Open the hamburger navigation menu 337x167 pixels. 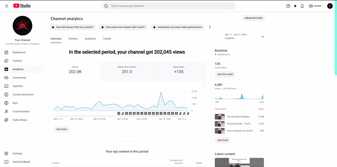pyautogui.click(x=7, y=6)
